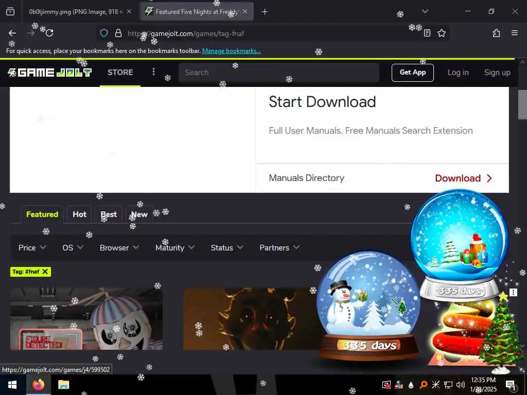Open the STORE navigation item
Image resolution: width=527 pixels, height=395 pixels.
[x=120, y=73]
